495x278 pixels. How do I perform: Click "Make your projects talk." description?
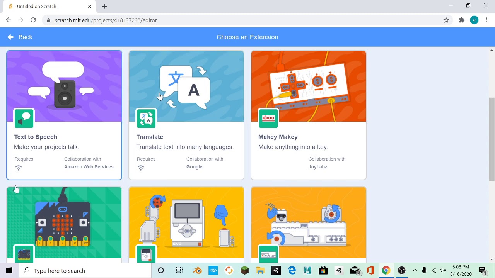(x=46, y=147)
